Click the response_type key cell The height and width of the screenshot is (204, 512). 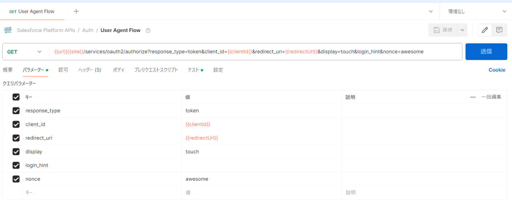point(102,111)
